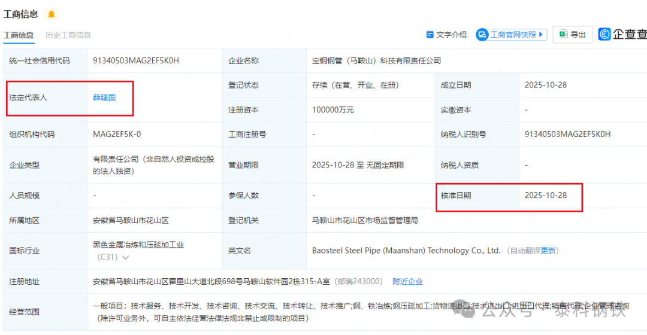Click the 企业类型 label cell
This screenshot has width=647, height=335.
pyautogui.click(x=46, y=165)
